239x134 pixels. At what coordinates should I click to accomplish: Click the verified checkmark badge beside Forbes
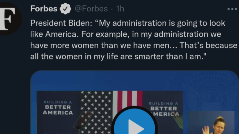coord(65,9)
